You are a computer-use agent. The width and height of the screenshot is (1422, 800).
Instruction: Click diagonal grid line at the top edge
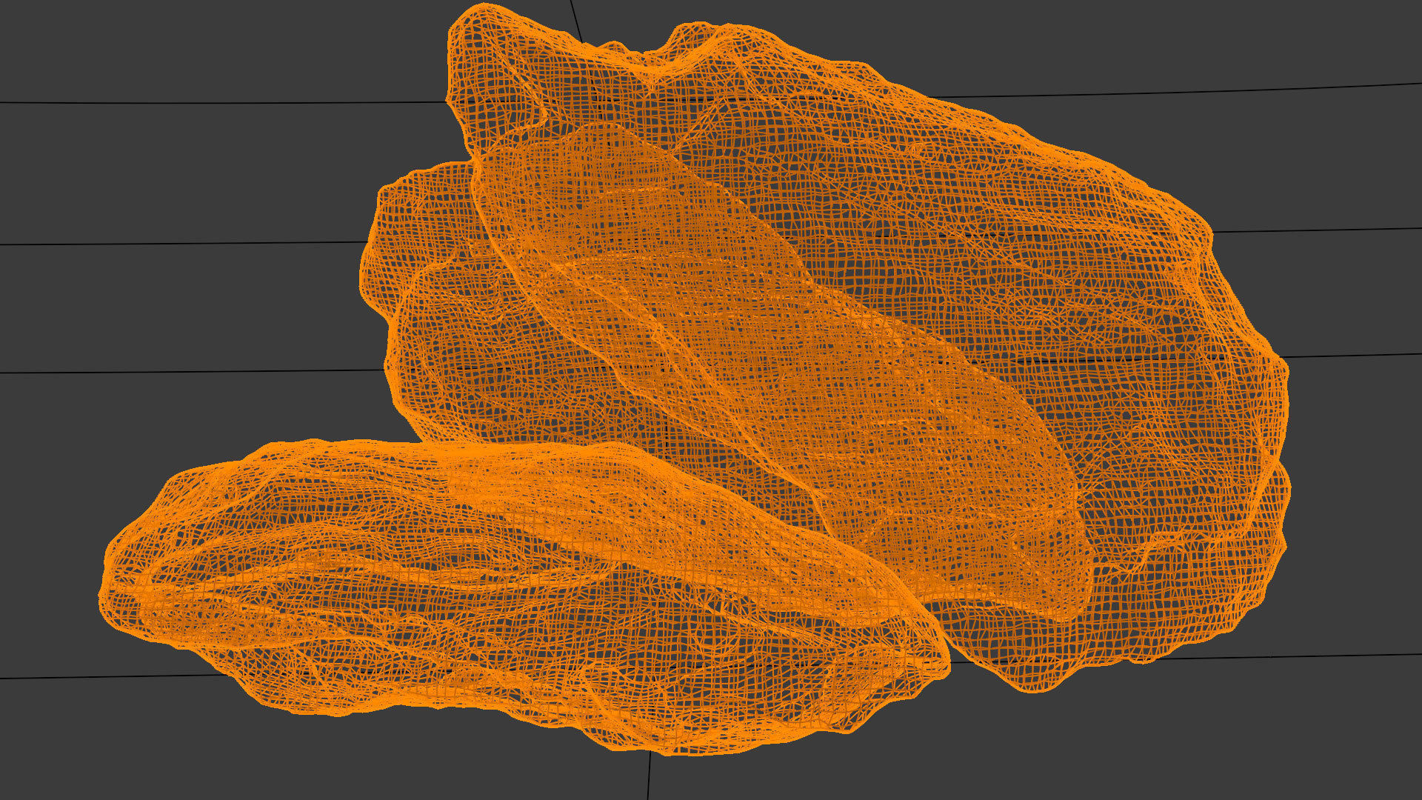[x=575, y=19]
